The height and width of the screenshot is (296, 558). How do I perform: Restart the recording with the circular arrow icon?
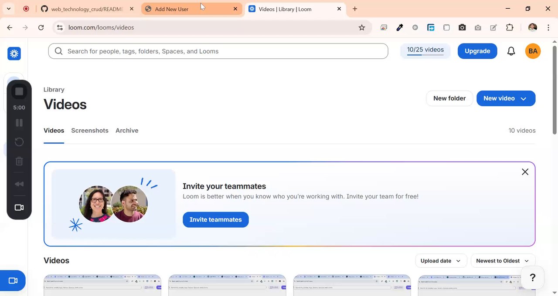click(x=19, y=142)
